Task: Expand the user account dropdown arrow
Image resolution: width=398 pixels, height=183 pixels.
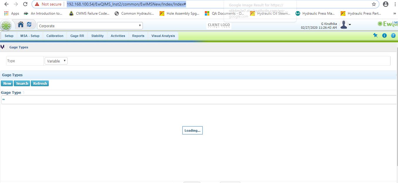Action: click(350, 25)
